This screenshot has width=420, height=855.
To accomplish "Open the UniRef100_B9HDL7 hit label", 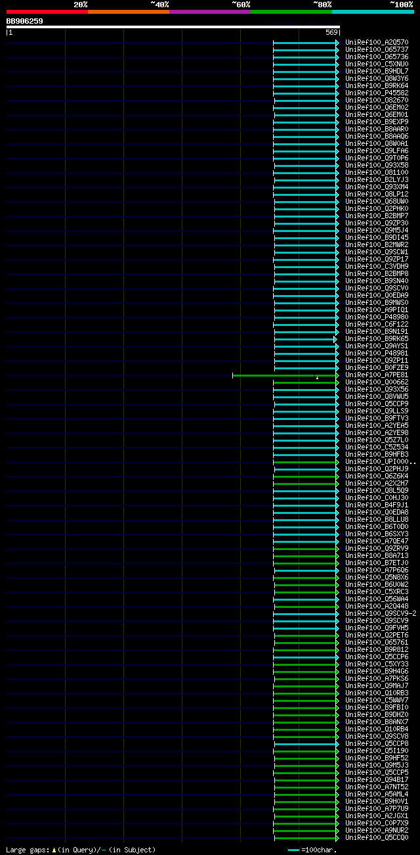I will (377, 71).
